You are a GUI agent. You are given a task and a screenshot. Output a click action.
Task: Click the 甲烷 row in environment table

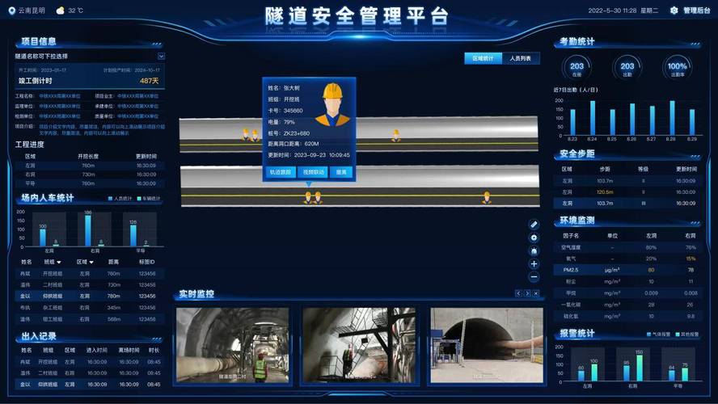coord(627,292)
